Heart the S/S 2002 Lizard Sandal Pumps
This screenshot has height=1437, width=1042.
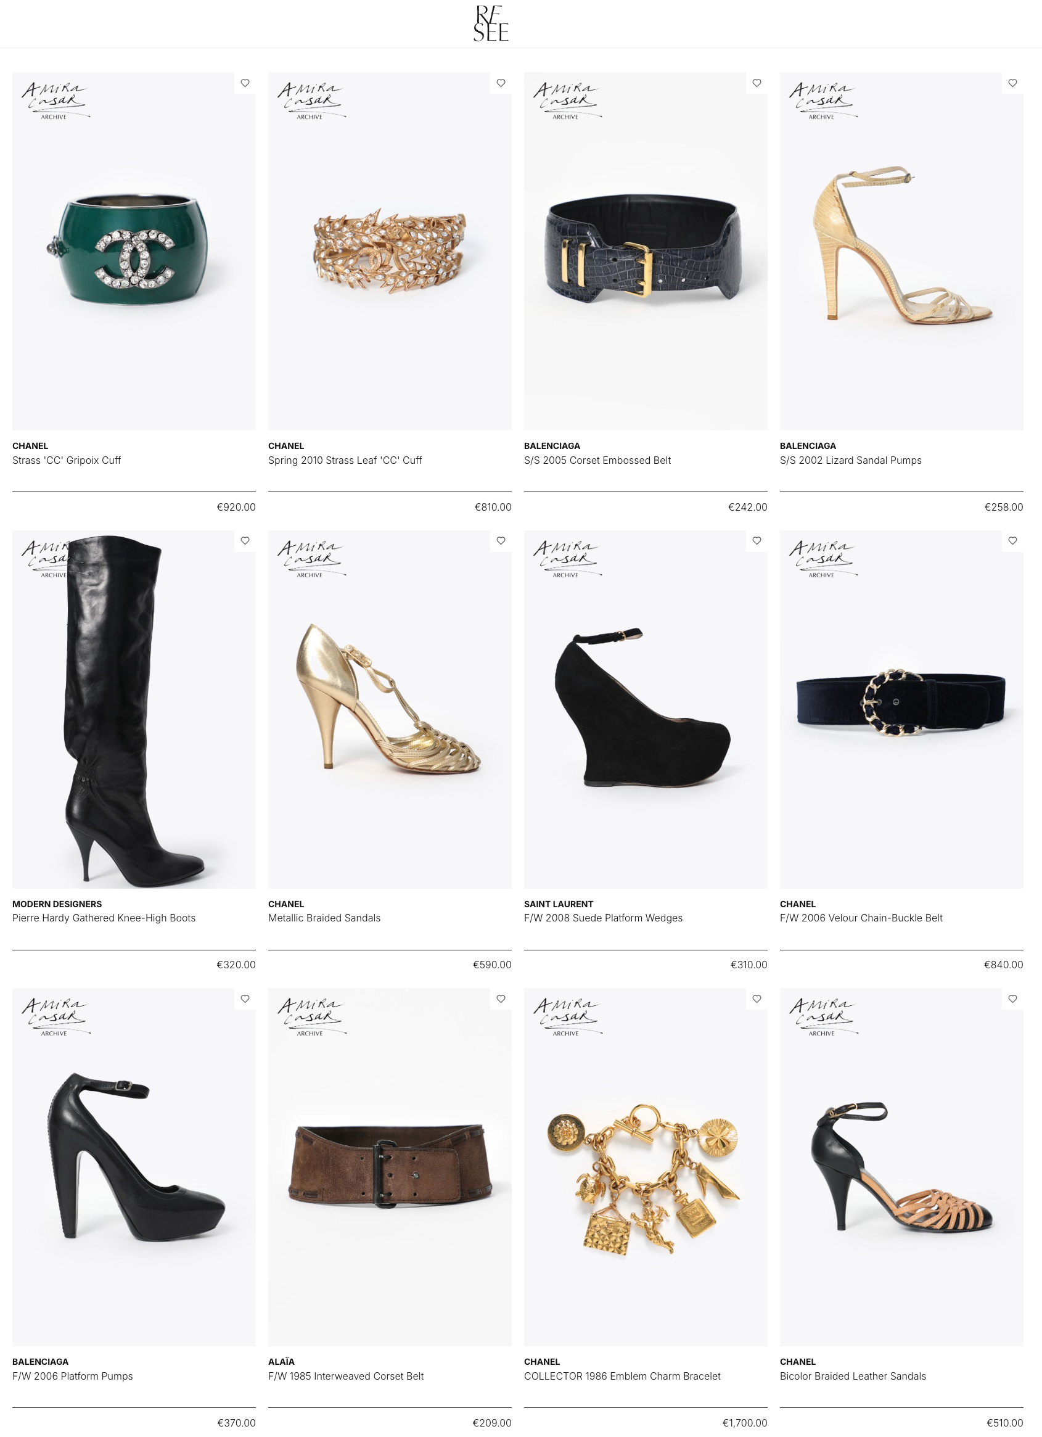[x=1013, y=83]
